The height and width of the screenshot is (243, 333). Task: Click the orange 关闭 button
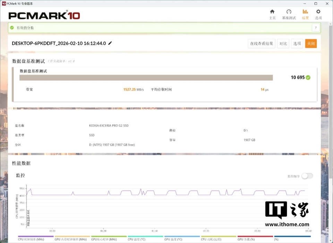311,44
